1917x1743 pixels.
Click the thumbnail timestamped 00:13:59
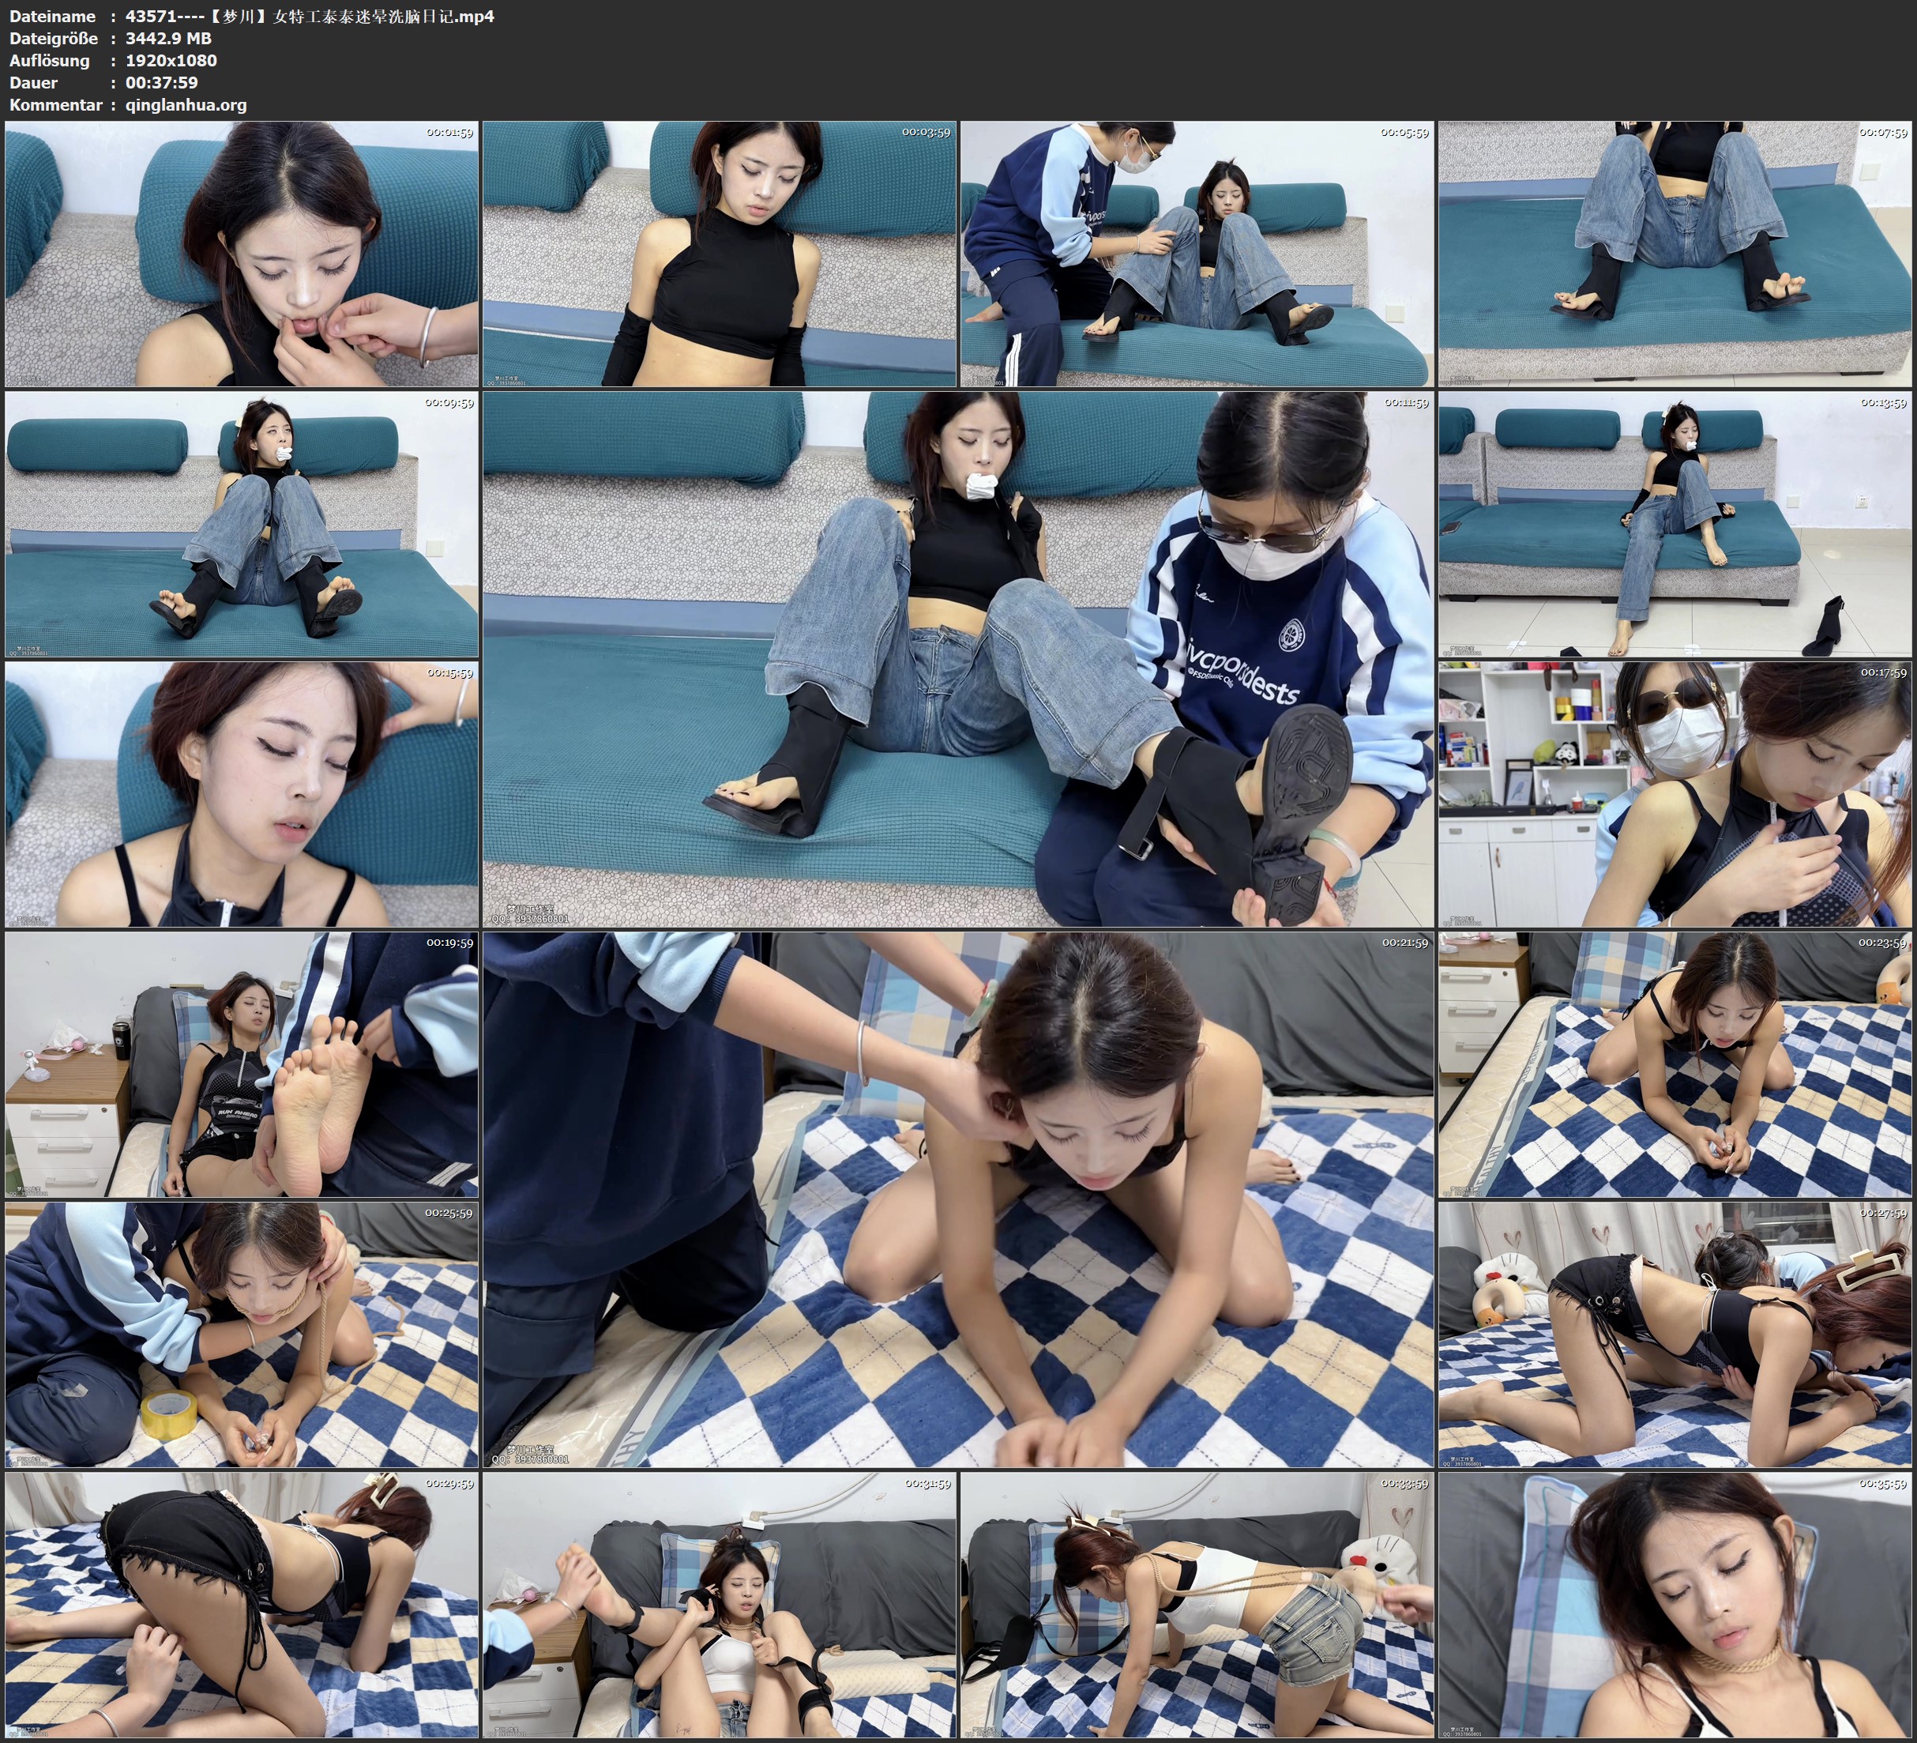coord(1675,524)
